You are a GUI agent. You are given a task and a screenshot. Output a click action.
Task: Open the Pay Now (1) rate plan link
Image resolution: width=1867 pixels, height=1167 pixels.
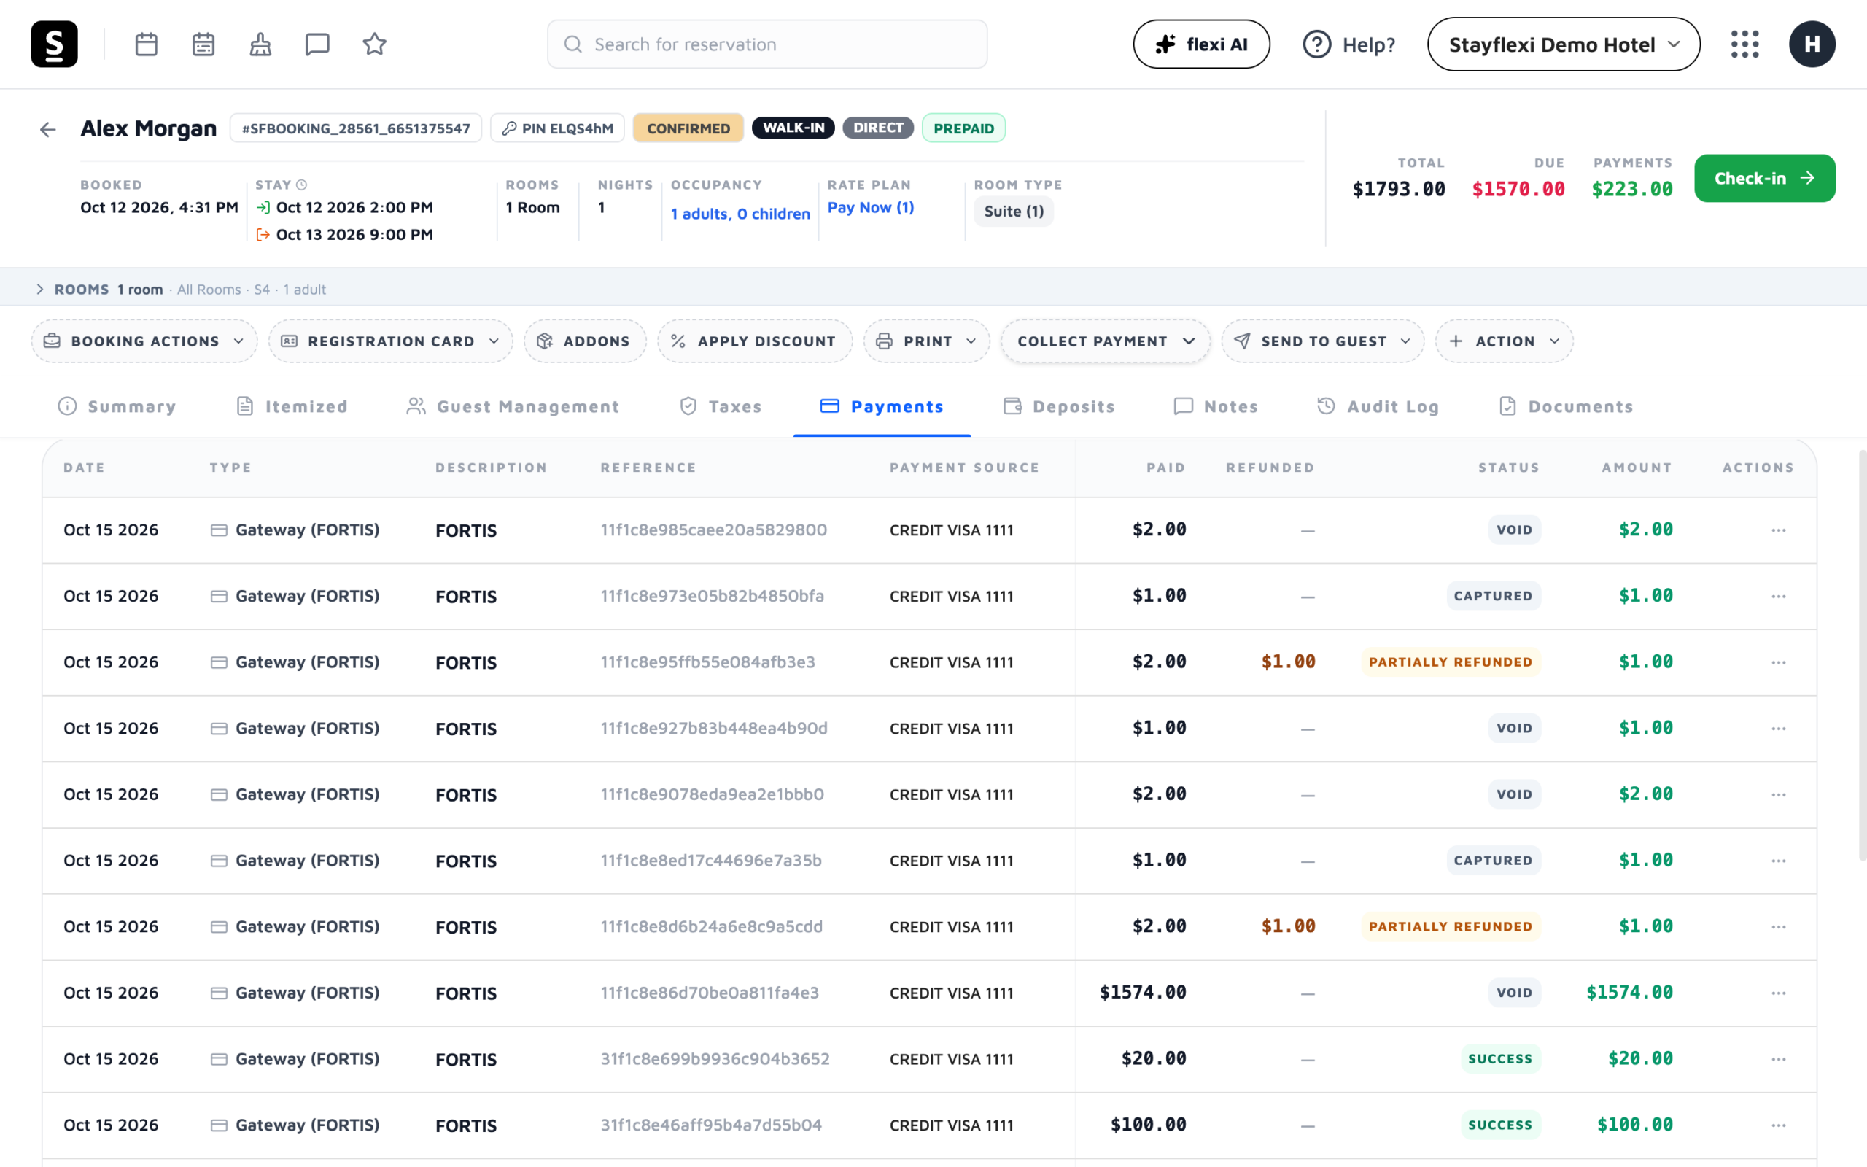871,208
